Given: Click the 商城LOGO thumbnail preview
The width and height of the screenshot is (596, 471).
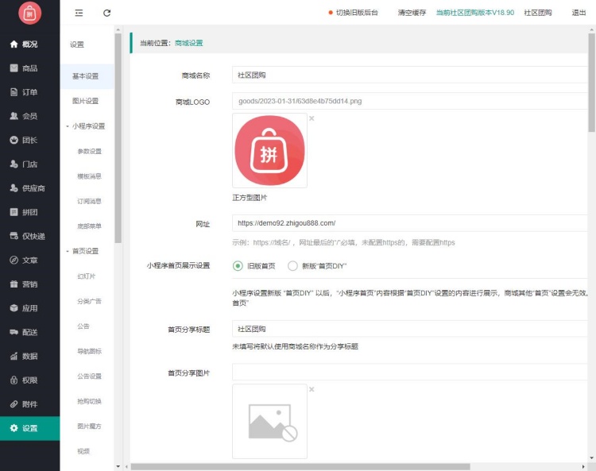Looking at the screenshot, I should click(x=269, y=150).
